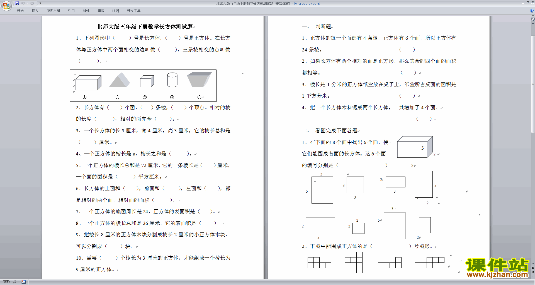The width and height of the screenshot is (535, 285).
Task: Select the cuboid figure labeled ①
Action: pyautogui.click(x=88, y=83)
